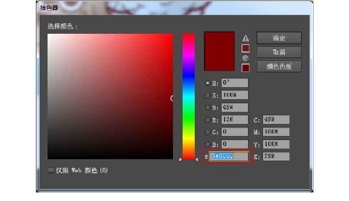The height and width of the screenshot is (201, 349).
Task: Select the G green radio button
Action: pos(207,132)
